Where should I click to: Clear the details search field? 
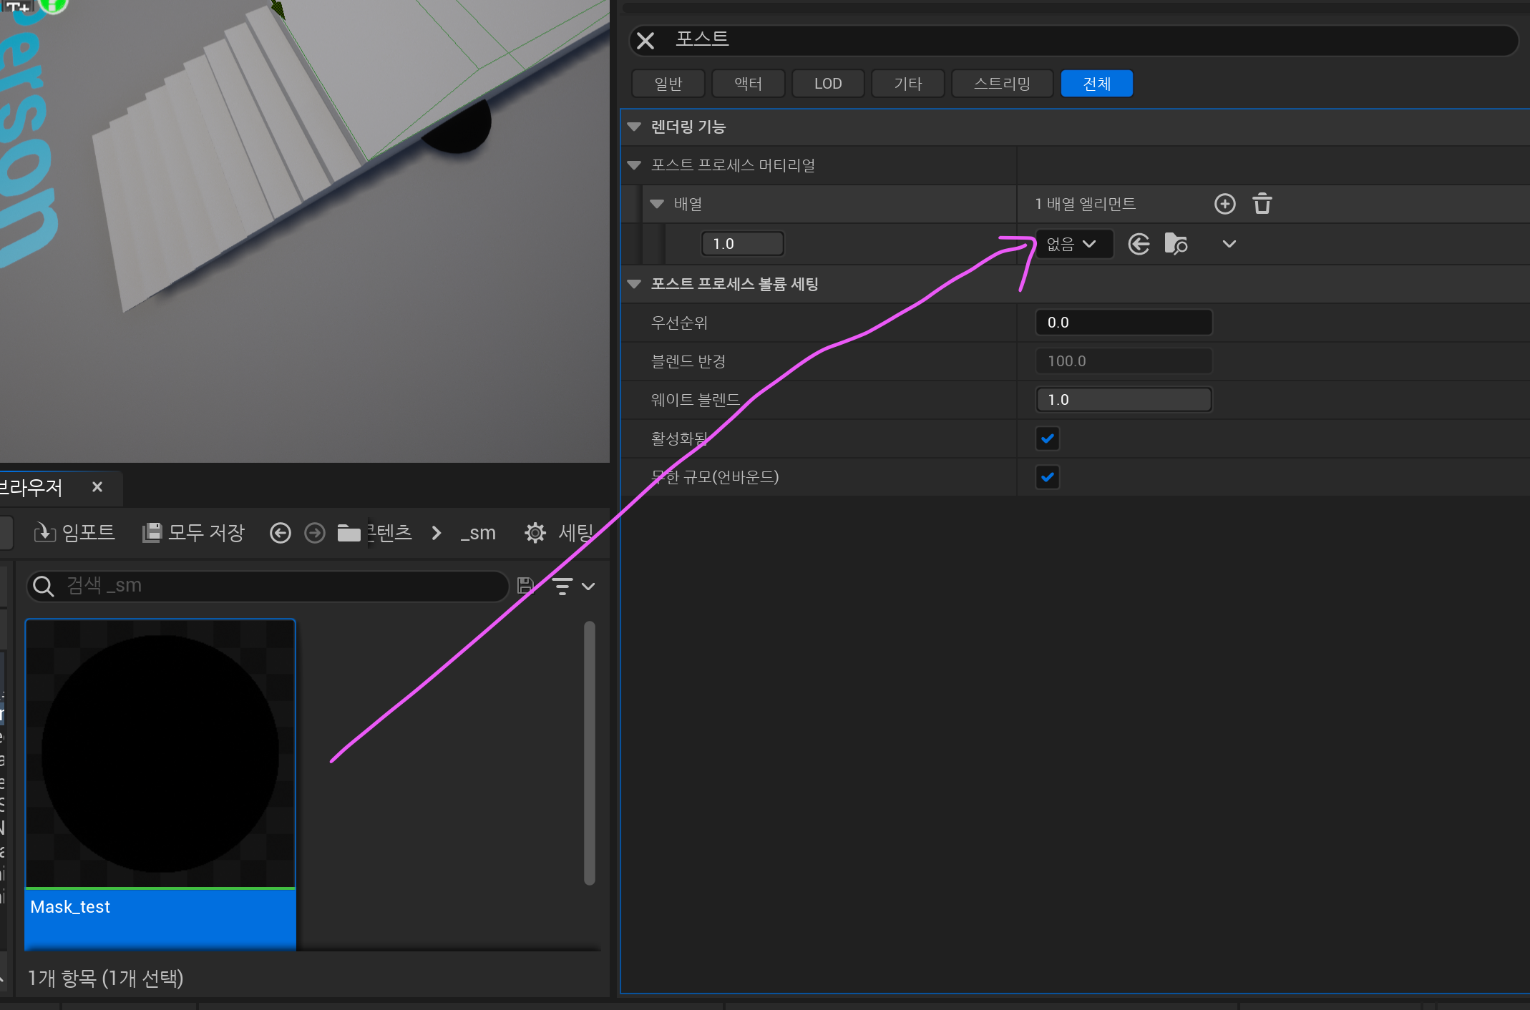tap(645, 41)
